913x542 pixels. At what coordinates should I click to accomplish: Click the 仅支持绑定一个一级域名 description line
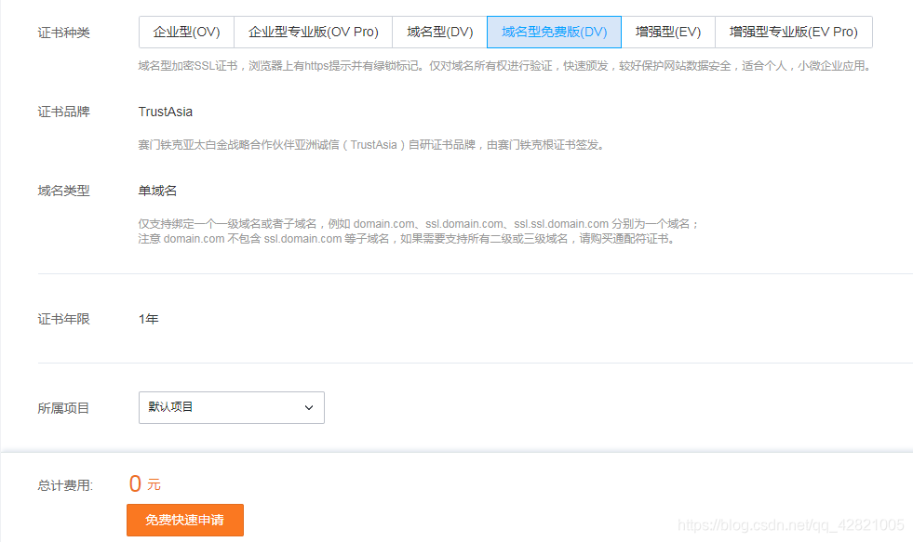[x=418, y=224]
